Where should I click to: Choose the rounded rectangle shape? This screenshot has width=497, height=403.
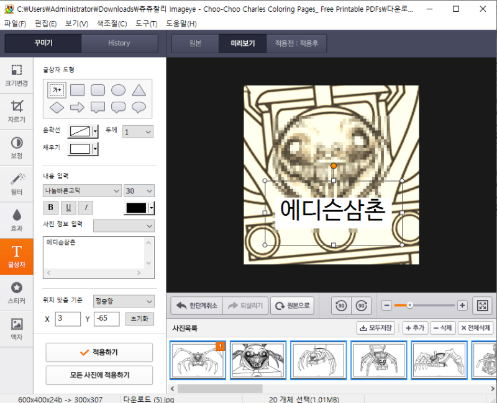(x=98, y=90)
